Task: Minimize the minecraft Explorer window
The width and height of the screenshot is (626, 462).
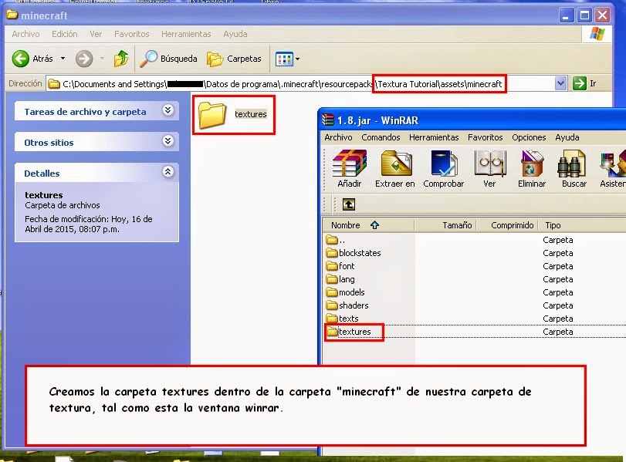Action: point(566,15)
